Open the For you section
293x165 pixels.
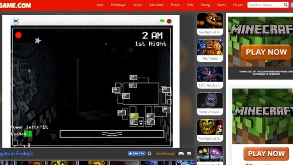238,5
